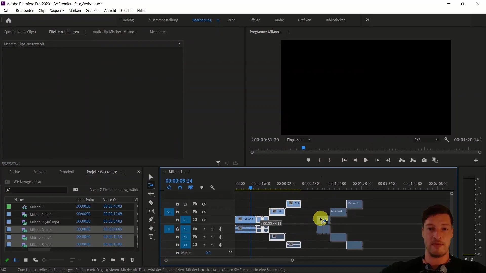Expand more workspaces chevron

tap(368, 20)
